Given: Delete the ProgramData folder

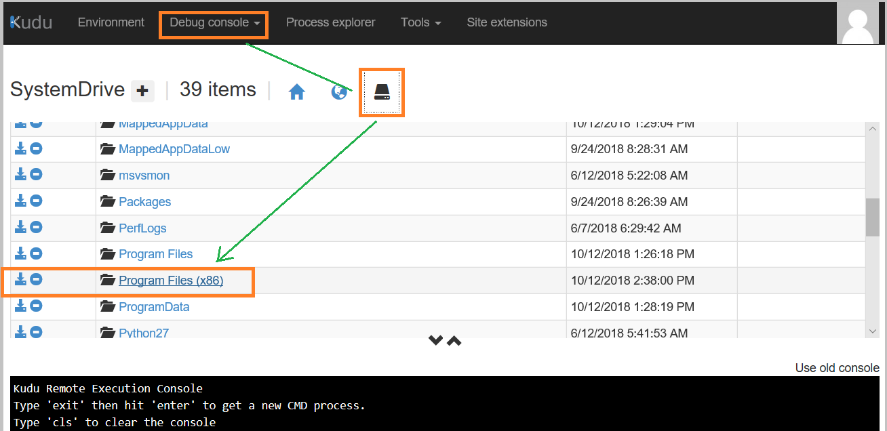Looking at the screenshot, I should click(x=37, y=306).
